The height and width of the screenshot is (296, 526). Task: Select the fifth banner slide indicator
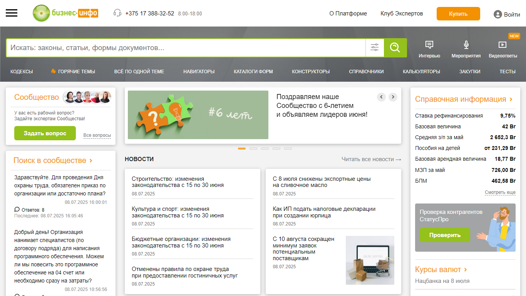288,148
